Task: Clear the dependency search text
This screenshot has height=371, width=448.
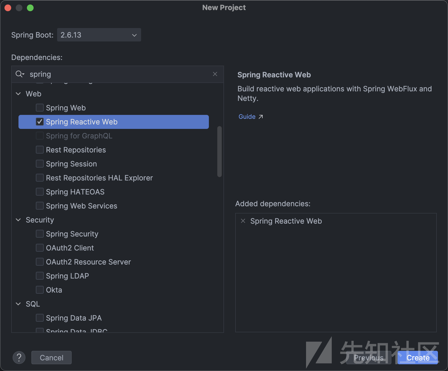Action: (215, 74)
